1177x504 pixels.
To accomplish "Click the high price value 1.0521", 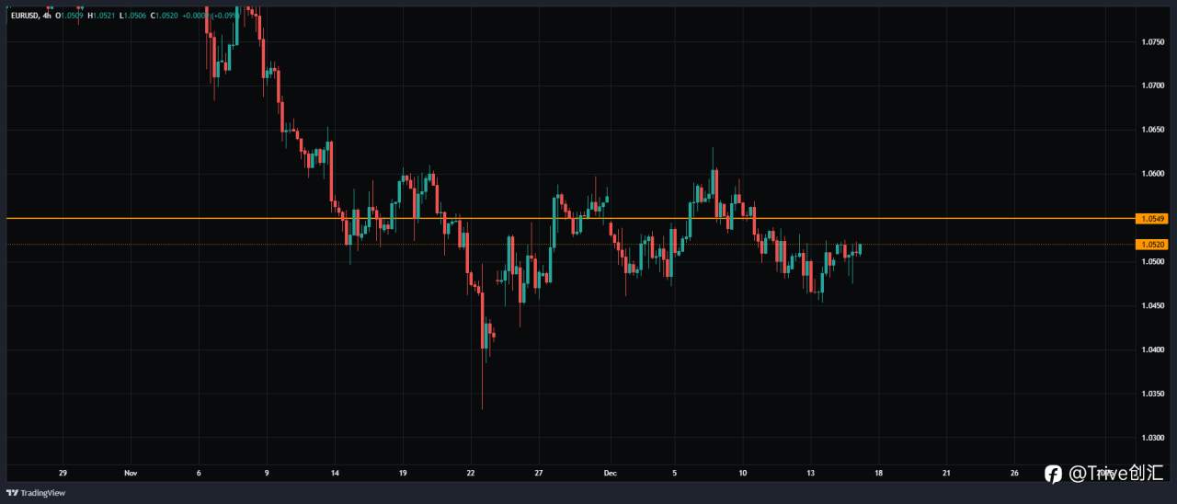I will 104,16.
